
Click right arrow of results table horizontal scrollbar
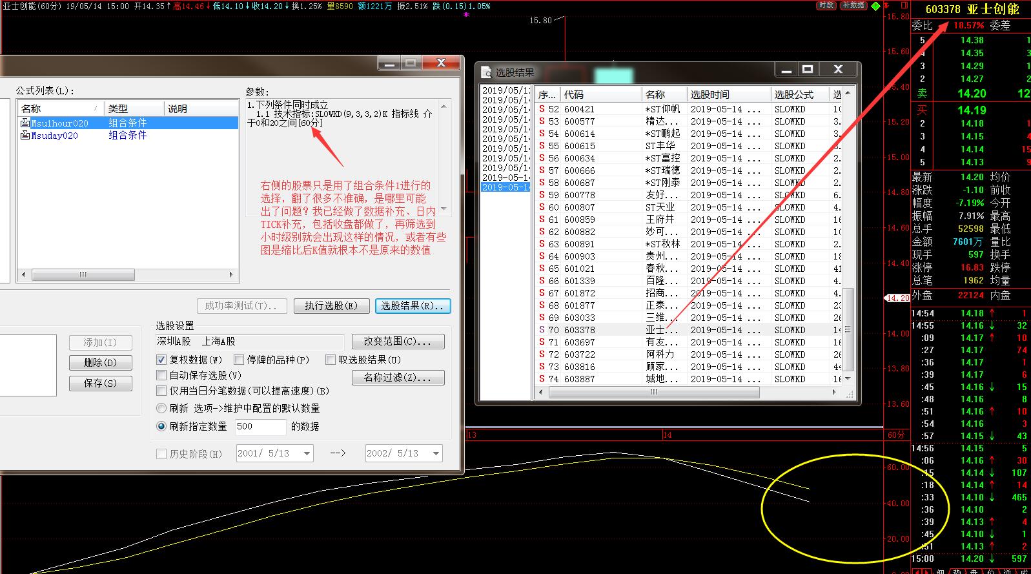tap(835, 392)
